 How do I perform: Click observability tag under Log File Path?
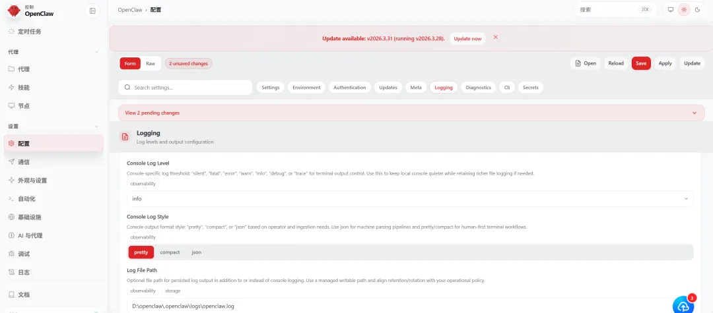[143, 291]
